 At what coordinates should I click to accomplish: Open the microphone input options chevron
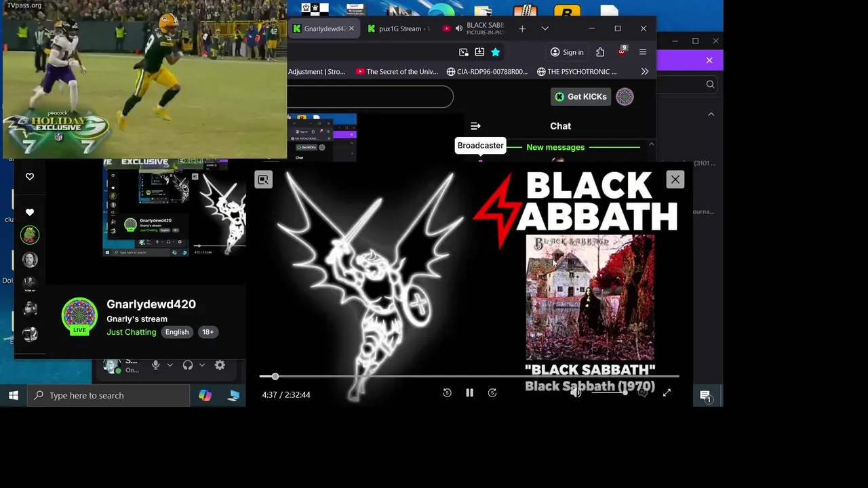click(x=170, y=365)
